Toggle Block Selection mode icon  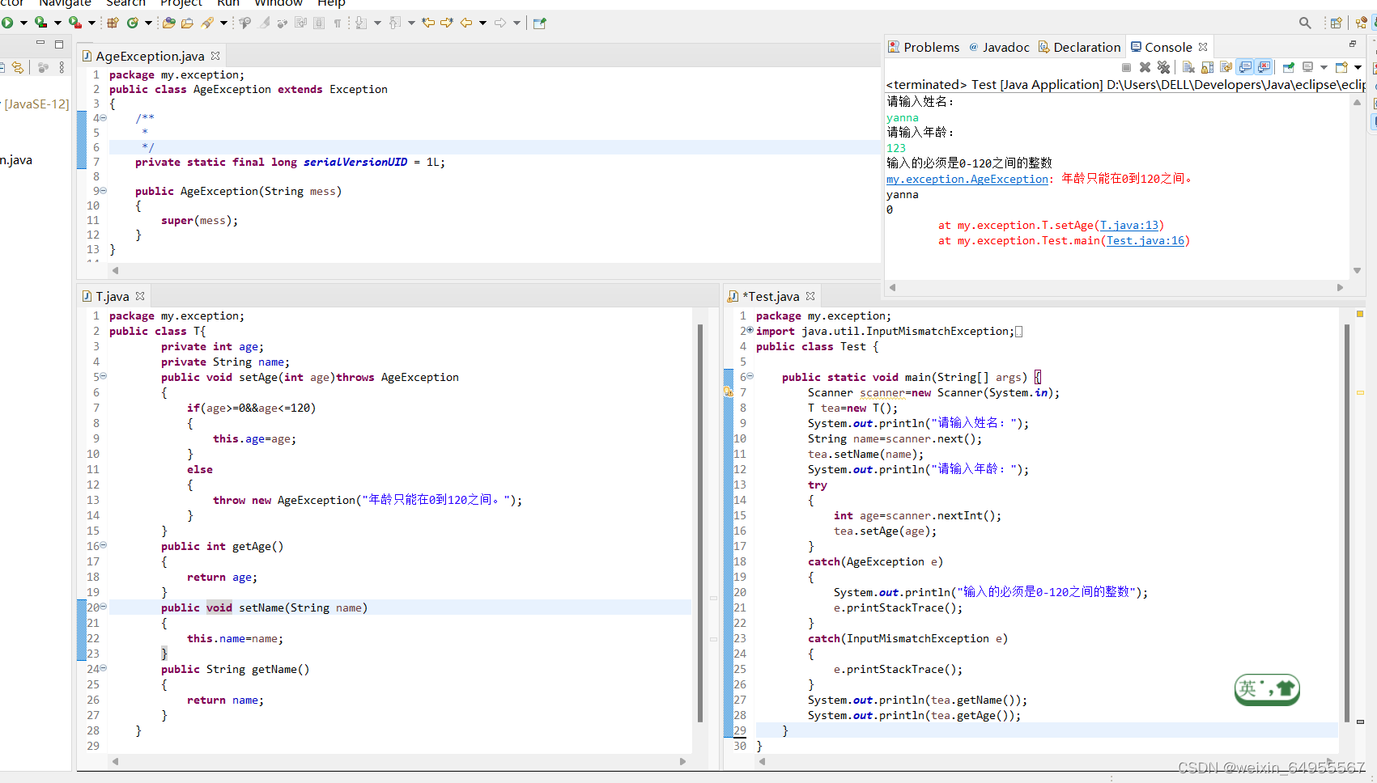pos(319,23)
